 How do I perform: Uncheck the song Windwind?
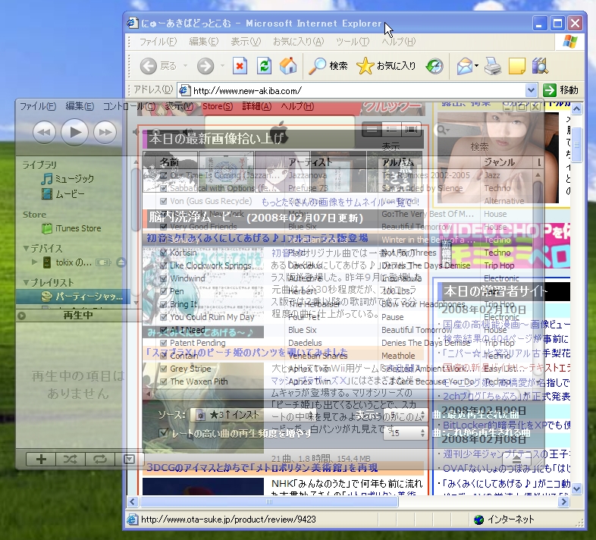(164, 278)
